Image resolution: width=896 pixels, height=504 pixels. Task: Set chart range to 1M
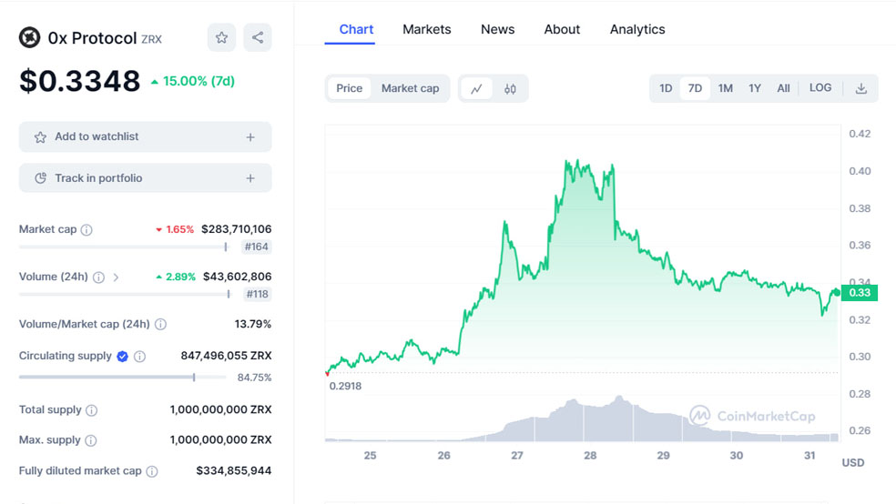point(726,88)
